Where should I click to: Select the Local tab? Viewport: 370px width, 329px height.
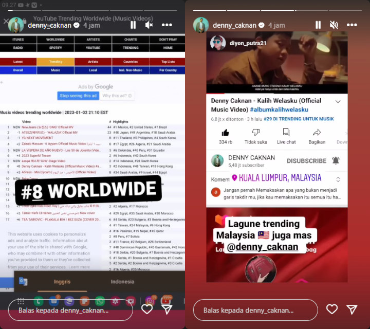93,70
